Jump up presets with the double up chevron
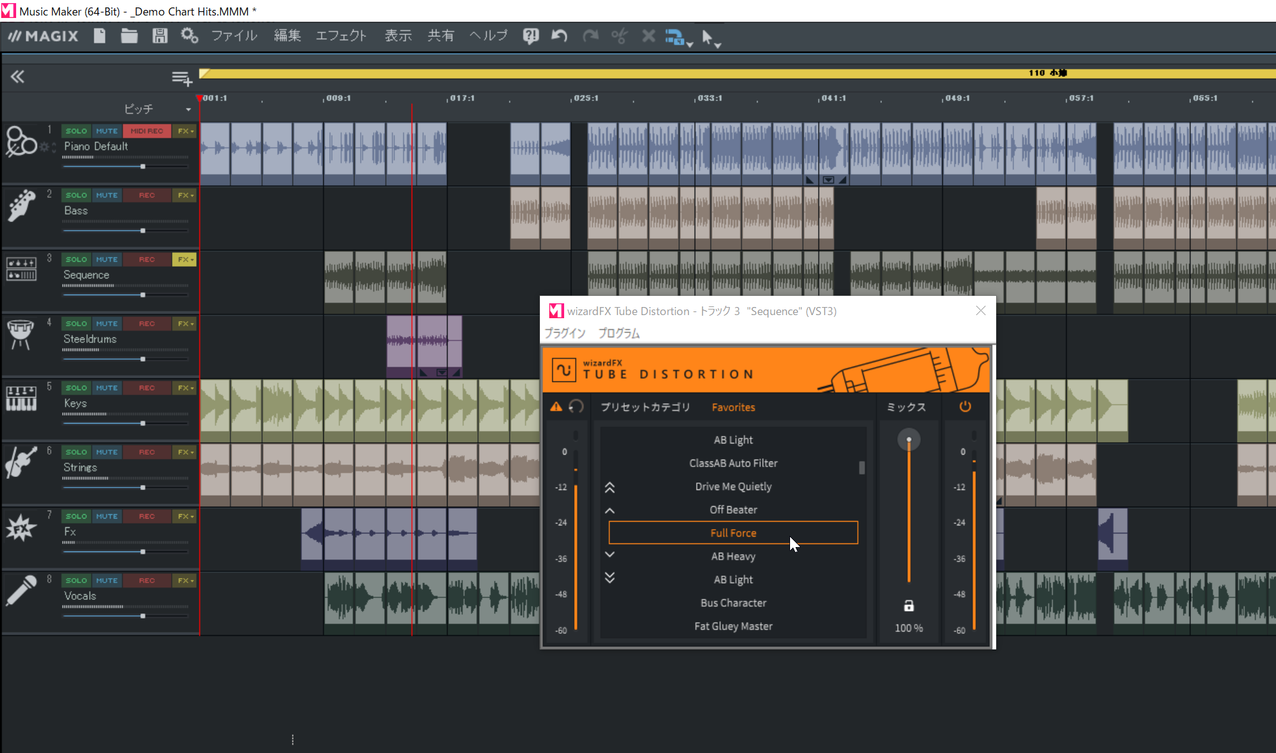 tap(609, 488)
